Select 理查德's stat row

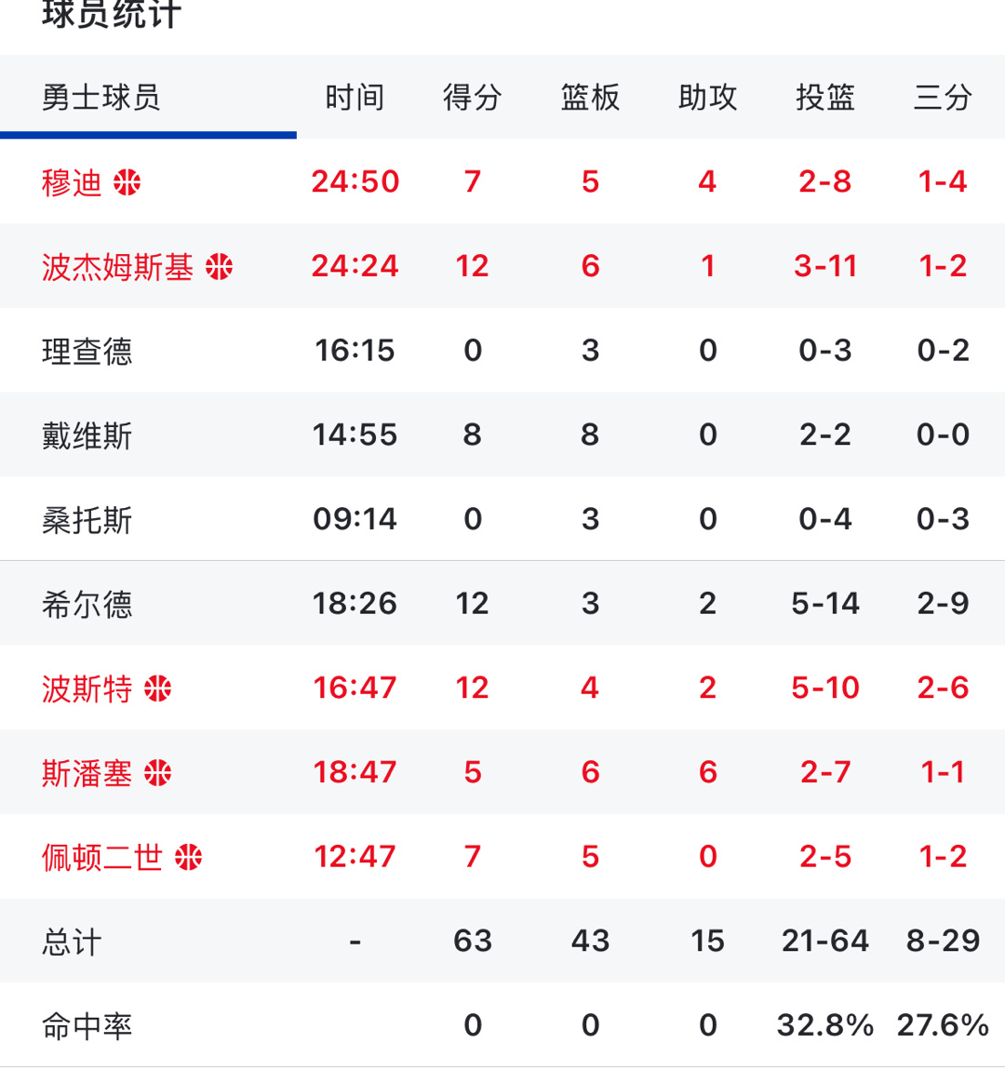point(87,351)
